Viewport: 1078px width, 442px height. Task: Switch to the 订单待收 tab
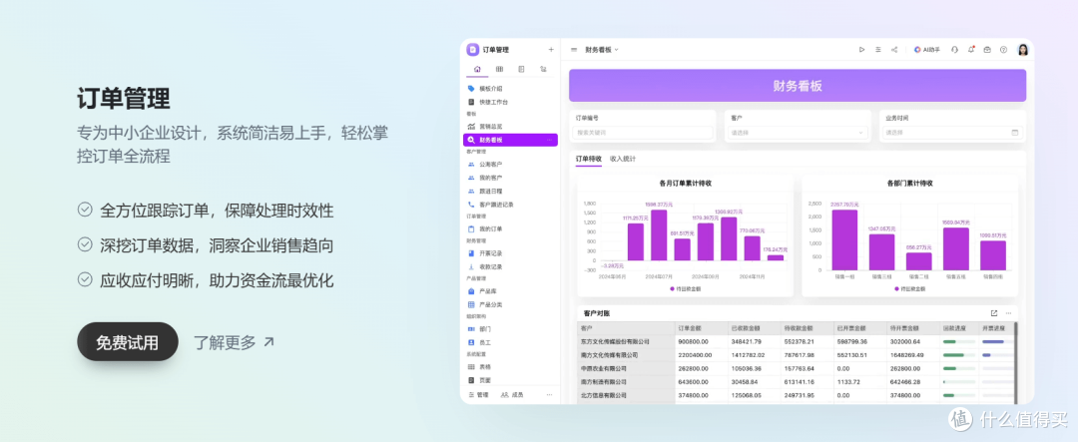pyautogui.click(x=589, y=159)
